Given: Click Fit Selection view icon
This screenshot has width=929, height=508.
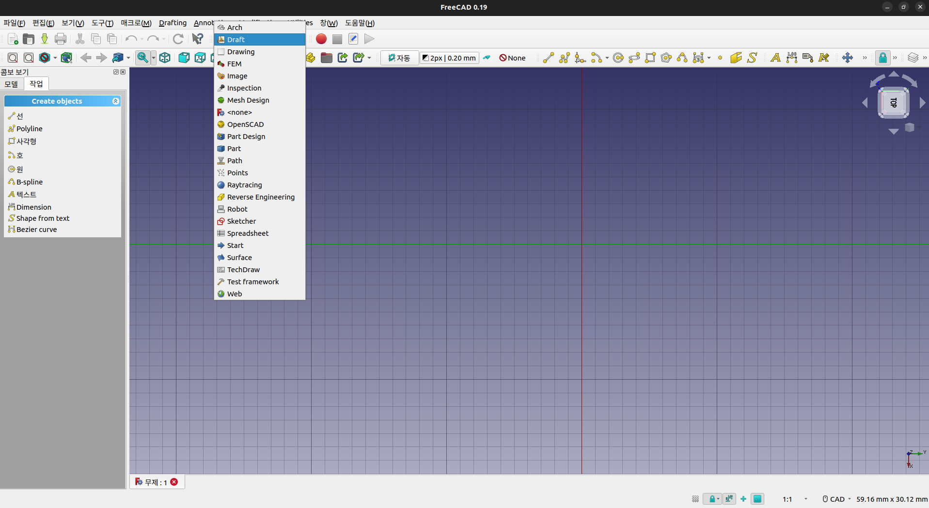Looking at the screenshot, I should [x=29, y=58].
